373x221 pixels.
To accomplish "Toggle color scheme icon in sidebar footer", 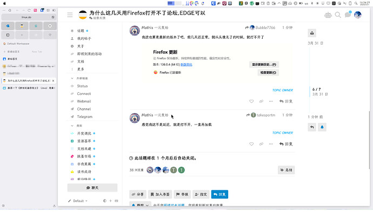I will [105, 201].
